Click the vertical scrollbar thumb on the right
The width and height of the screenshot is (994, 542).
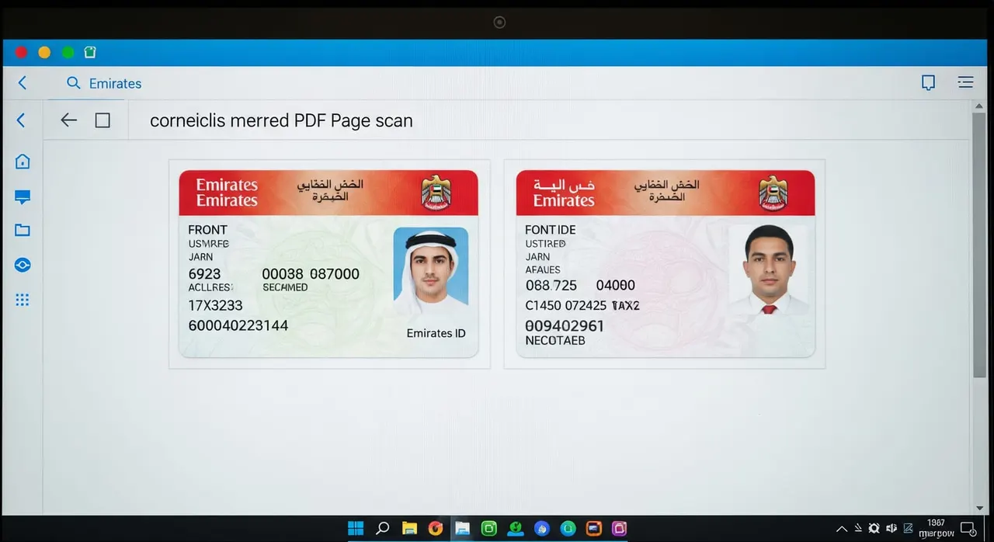[x=979, y=246]
